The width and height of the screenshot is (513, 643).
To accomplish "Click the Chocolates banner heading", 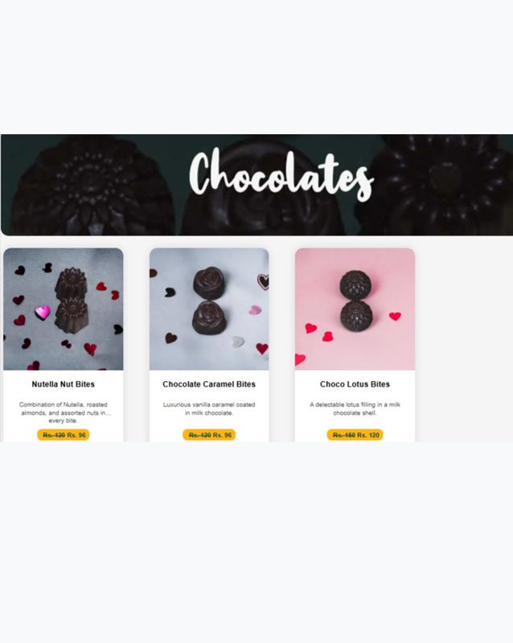I will [x=281, y=175].
